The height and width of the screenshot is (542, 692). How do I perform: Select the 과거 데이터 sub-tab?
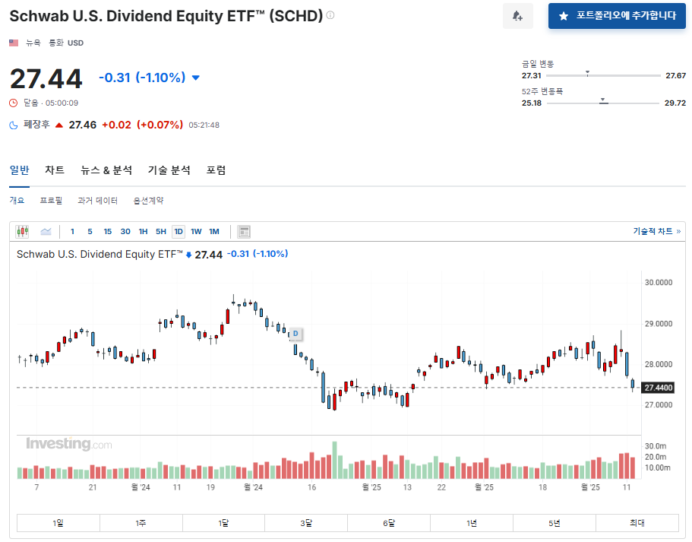(x=97, y=201)
